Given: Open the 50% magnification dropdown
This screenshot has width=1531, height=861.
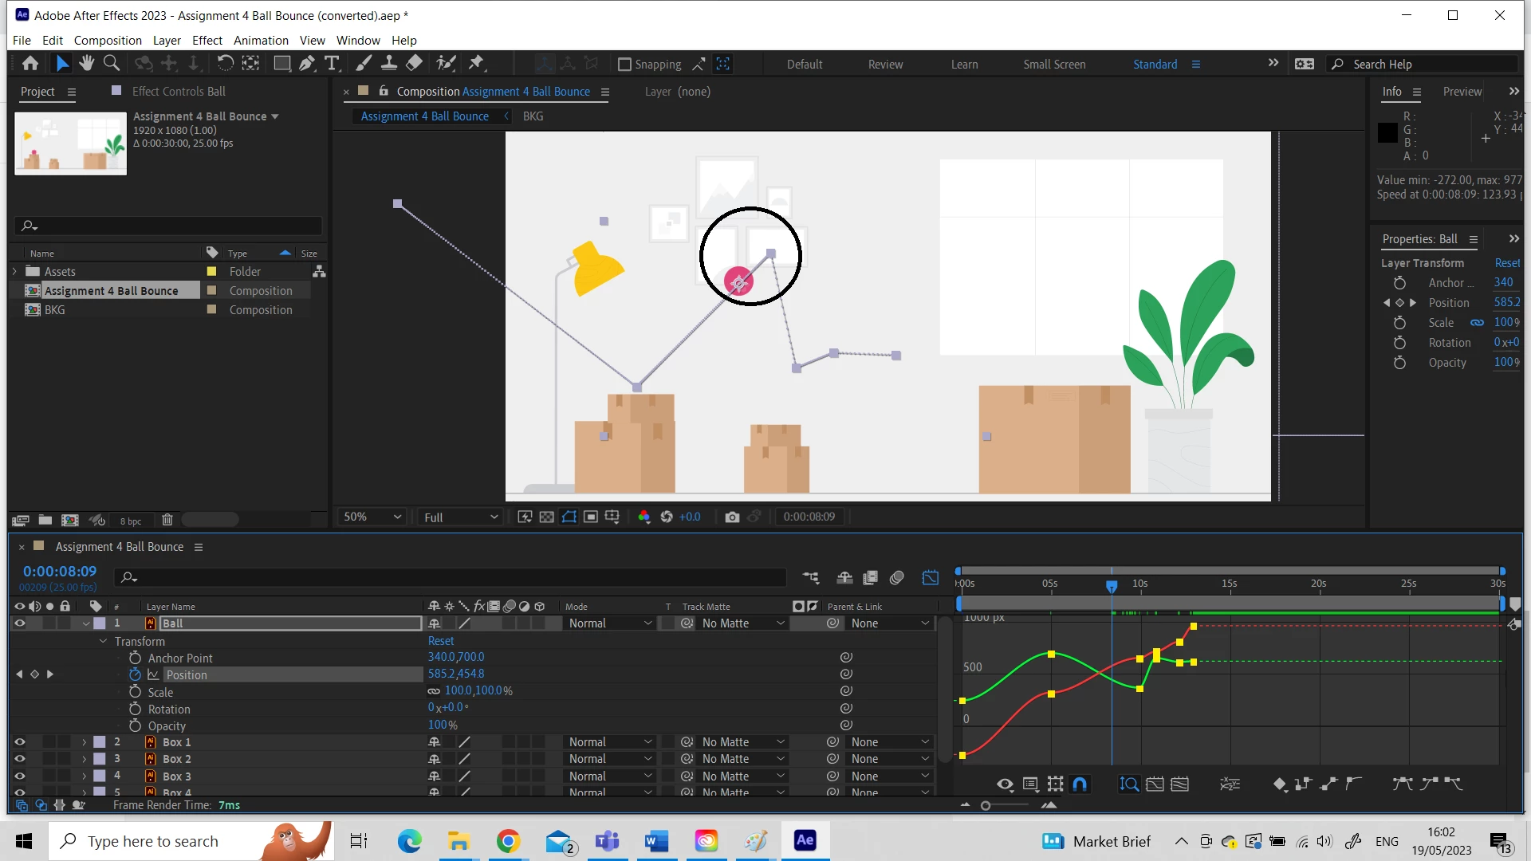Looking at the screenshot, I should click(x=372, y=517).
